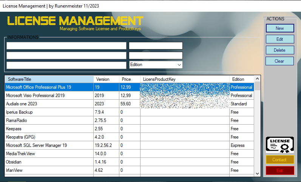Click version cell 14.0.0

[x=107, y=154]
